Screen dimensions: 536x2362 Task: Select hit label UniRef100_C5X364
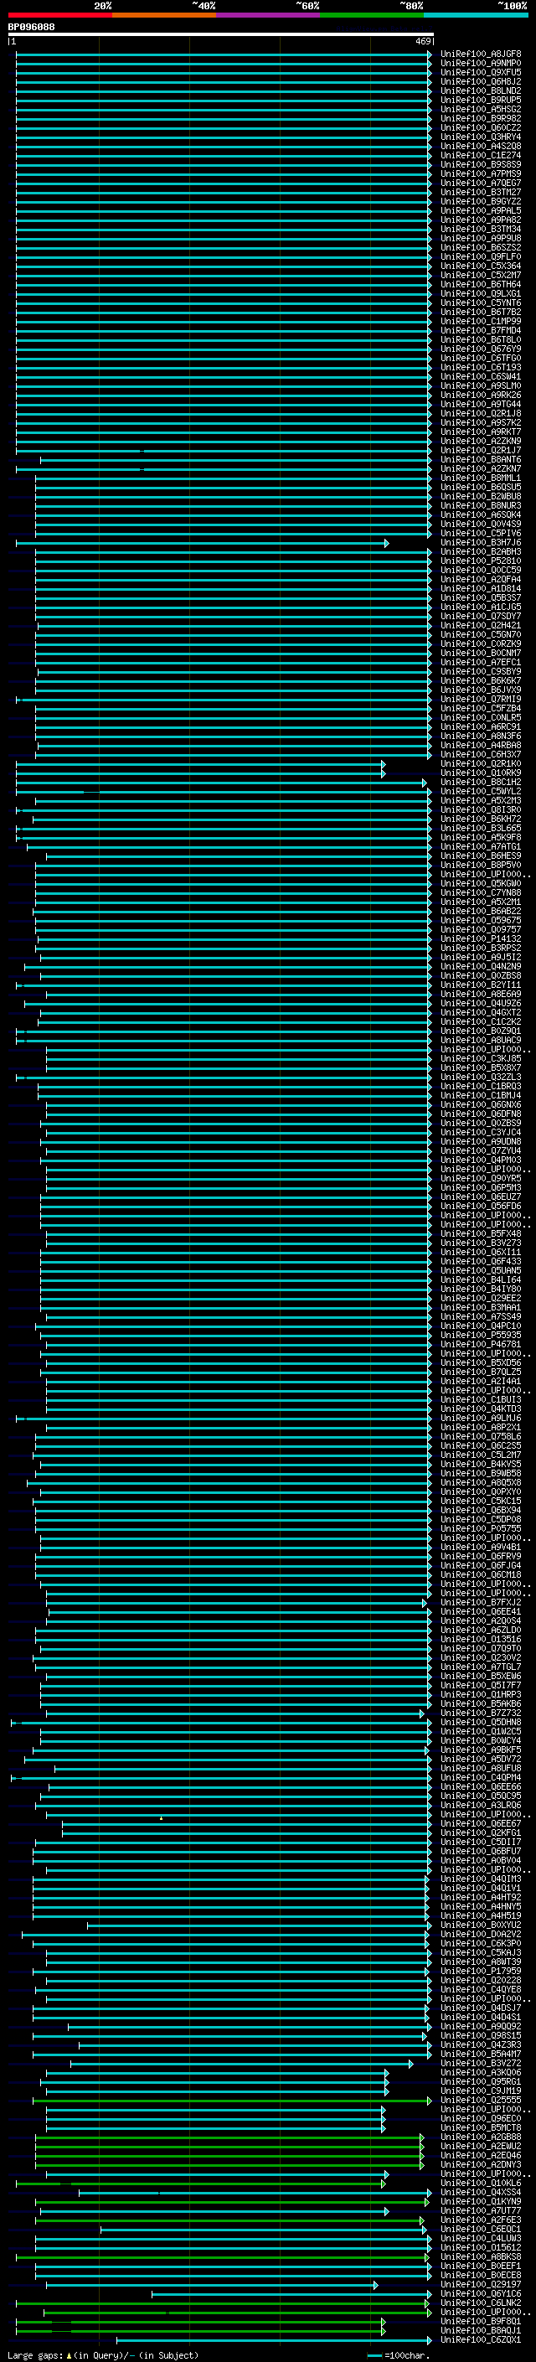(x=481, y=266)
